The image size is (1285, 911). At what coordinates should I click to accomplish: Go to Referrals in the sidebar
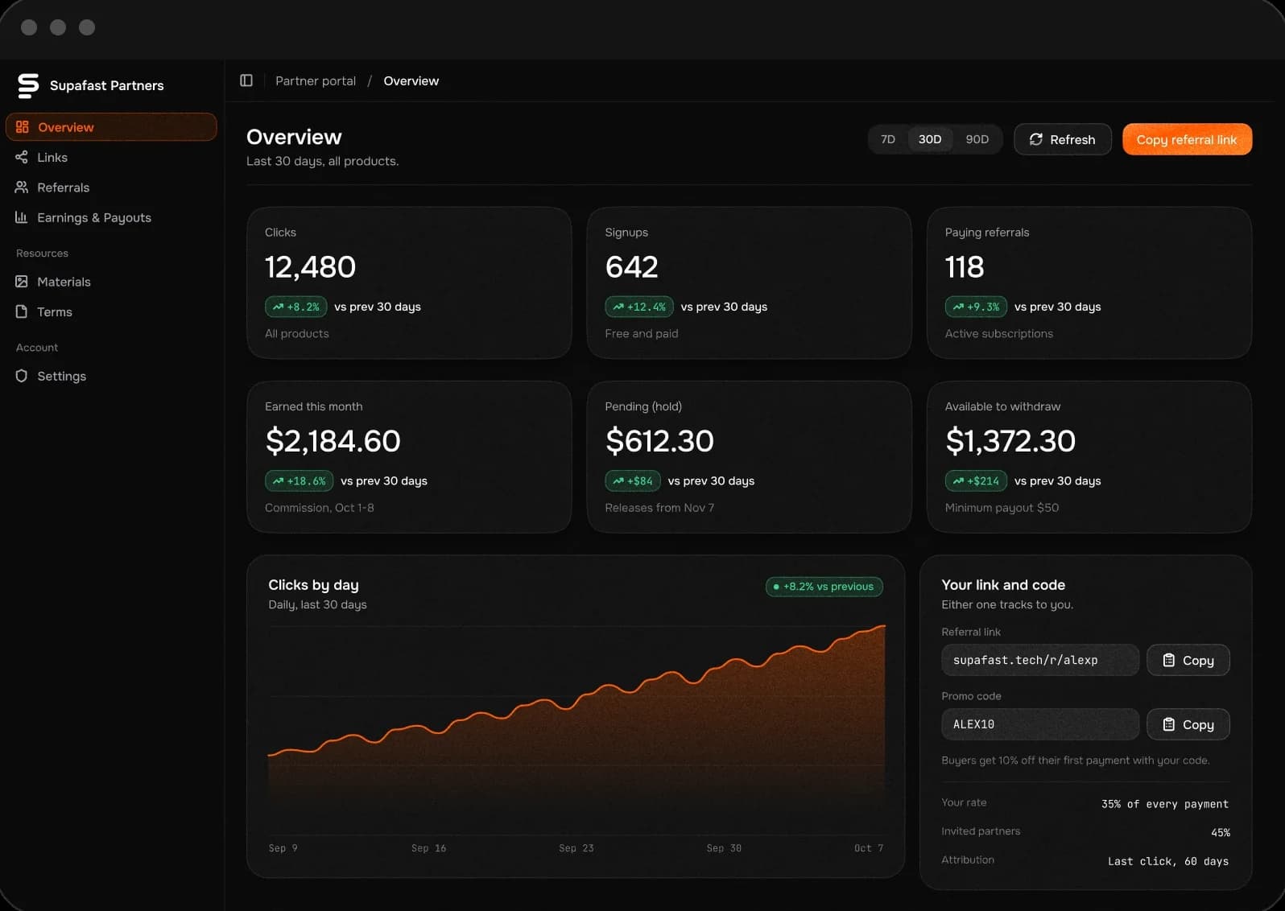[111, 188]
